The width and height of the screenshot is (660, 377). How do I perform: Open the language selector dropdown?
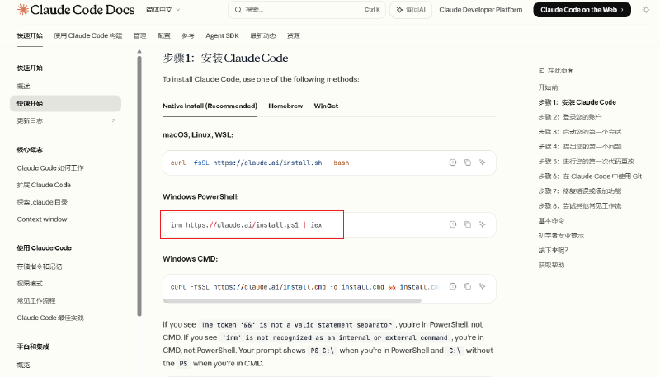(163, 10)
